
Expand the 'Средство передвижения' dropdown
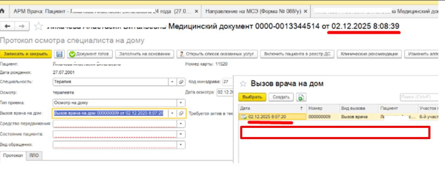click(x=180, y=124)
